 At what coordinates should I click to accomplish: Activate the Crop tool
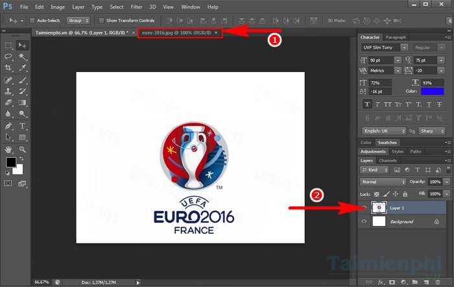(8, 68)
